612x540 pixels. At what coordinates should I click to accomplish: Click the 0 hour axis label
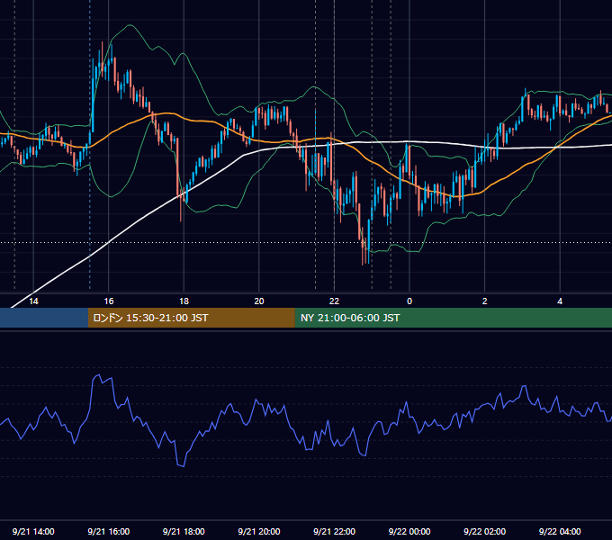coord(409,301)
